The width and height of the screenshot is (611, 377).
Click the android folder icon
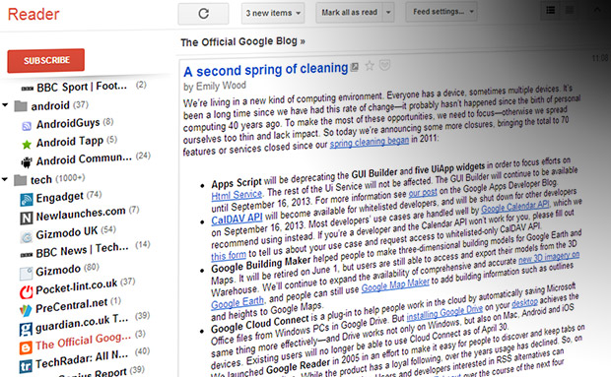coord(21,106)
